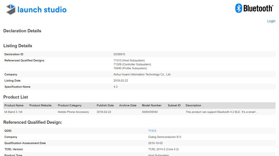
Task: Click the Declaration ID label
Action: 14,54
